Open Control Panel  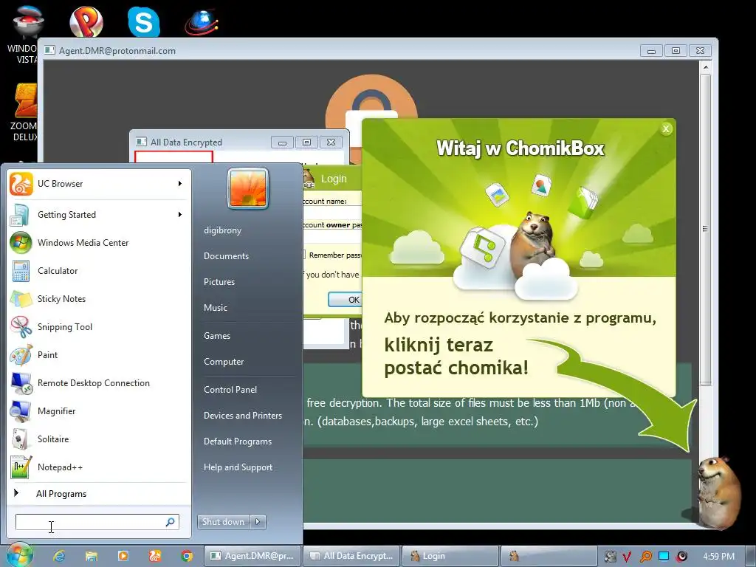point(230,390)
